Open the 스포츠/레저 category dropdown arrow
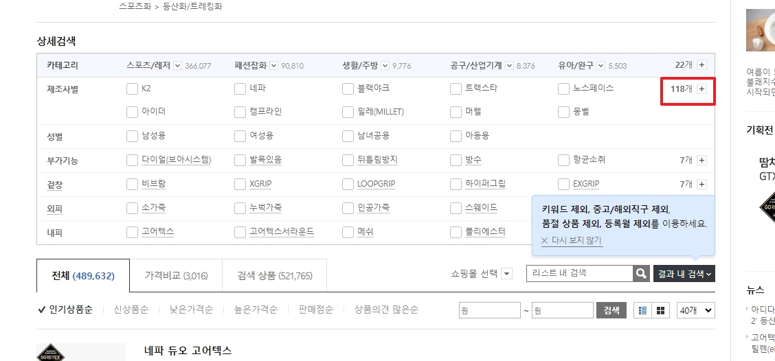The height and width of the screenshot is (361, 775). point(178,66)
